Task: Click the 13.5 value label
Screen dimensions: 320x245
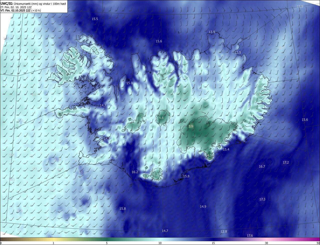Action: click(238, 53)
